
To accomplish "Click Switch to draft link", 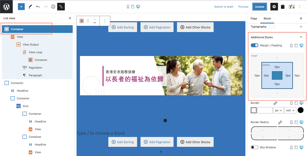I will 224,7.
